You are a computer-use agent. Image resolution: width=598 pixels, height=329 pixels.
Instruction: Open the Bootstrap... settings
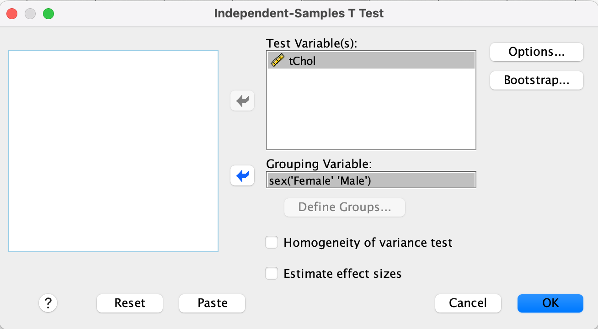[x=536, y=80]
